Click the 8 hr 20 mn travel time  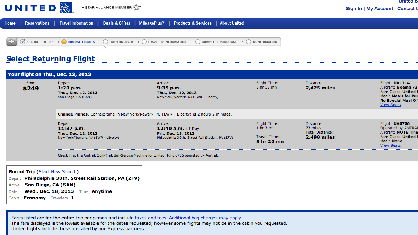[x=270, y=142]
